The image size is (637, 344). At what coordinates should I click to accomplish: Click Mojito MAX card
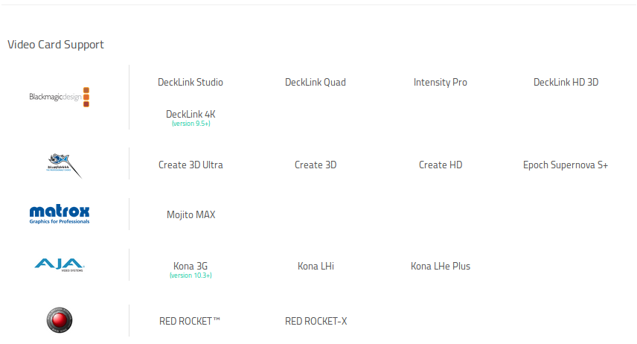(191, 214)
